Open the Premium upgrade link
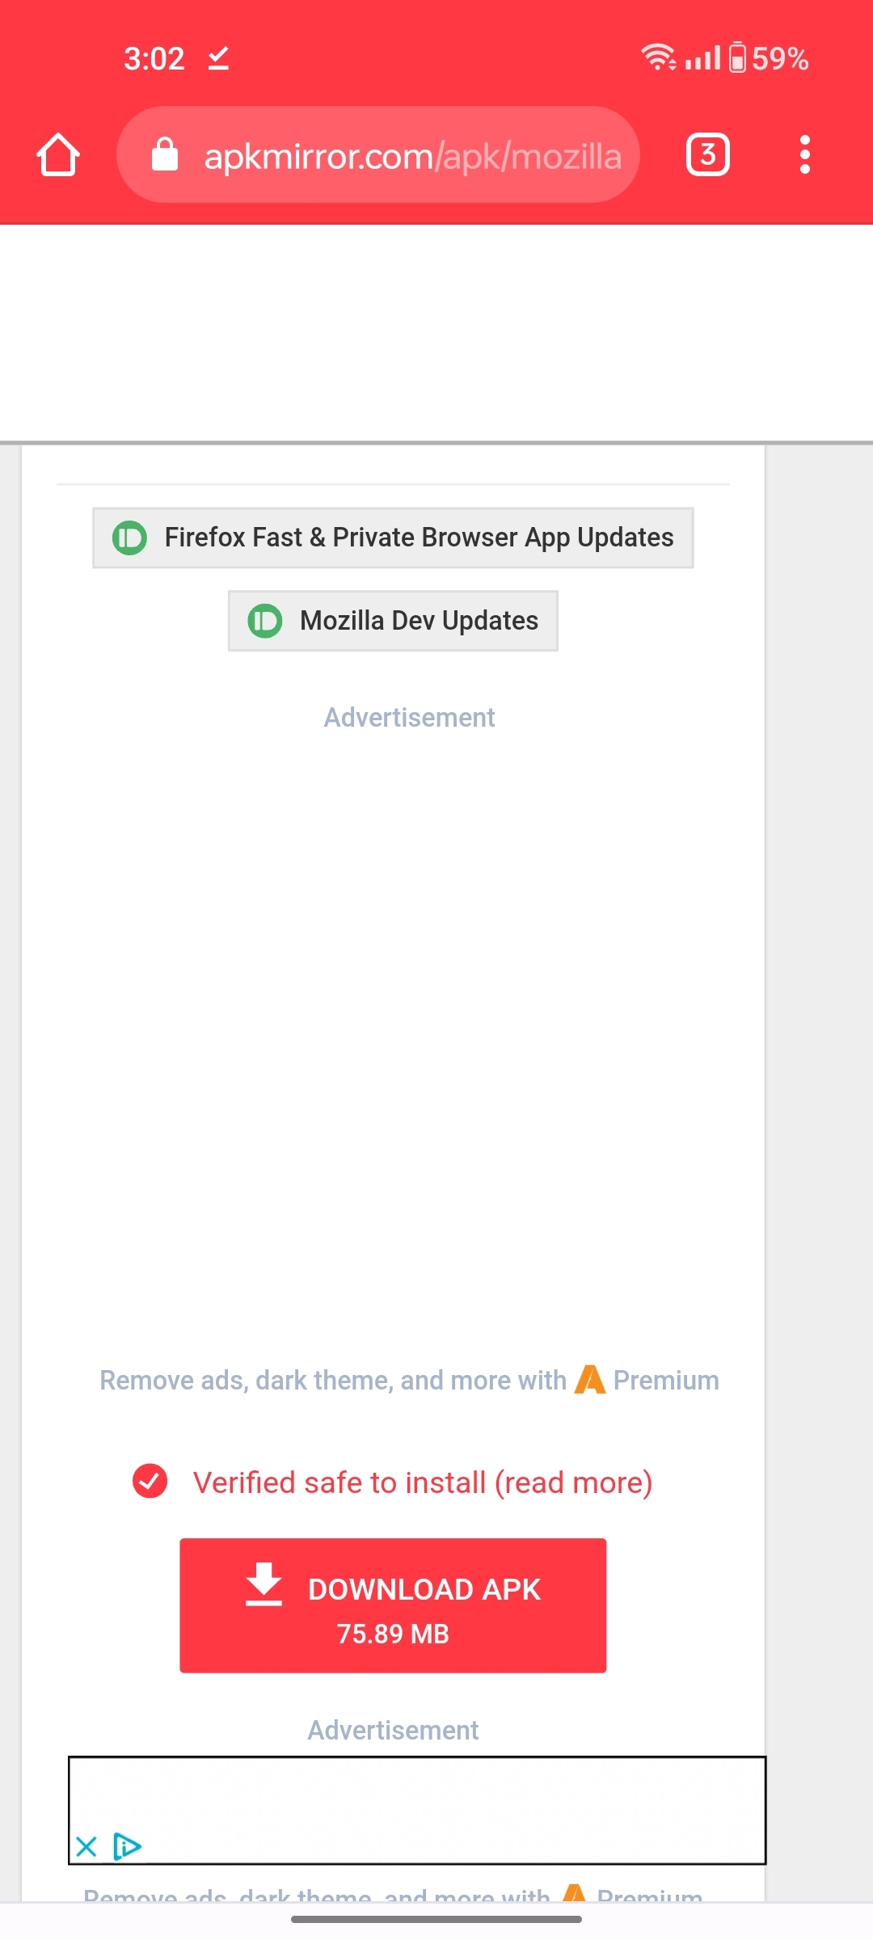 [x=666, y=1380]
